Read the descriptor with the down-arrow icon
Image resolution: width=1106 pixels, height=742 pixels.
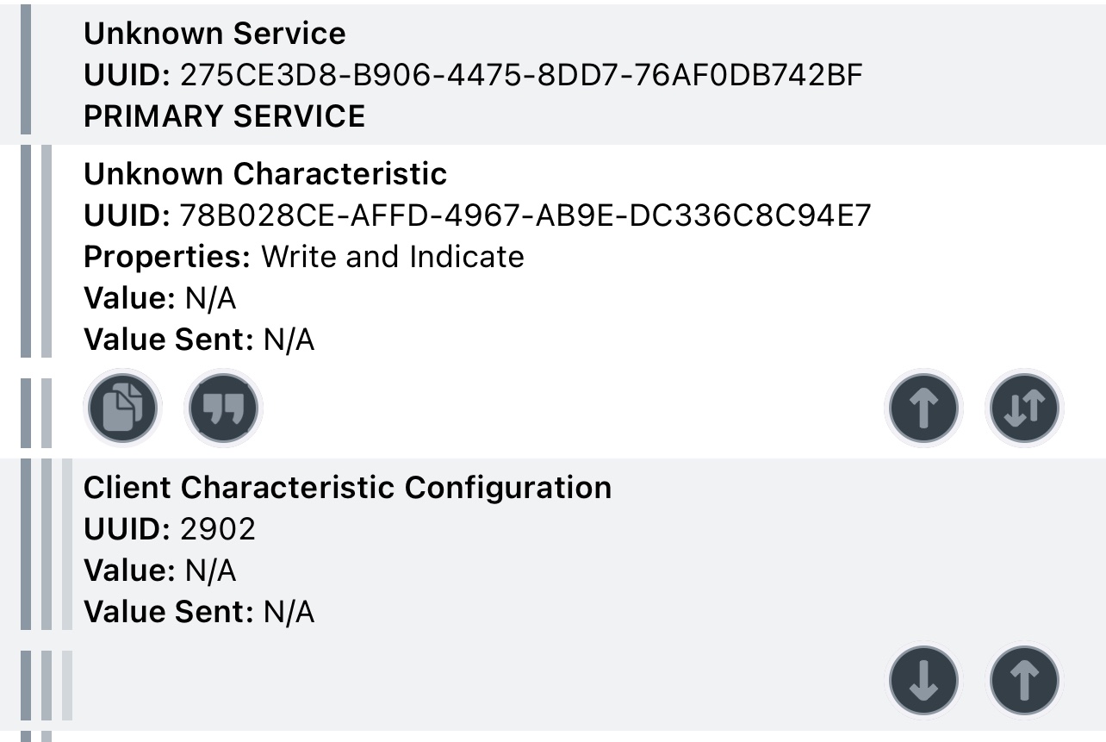pyautogui.click(x=923, y=680)
